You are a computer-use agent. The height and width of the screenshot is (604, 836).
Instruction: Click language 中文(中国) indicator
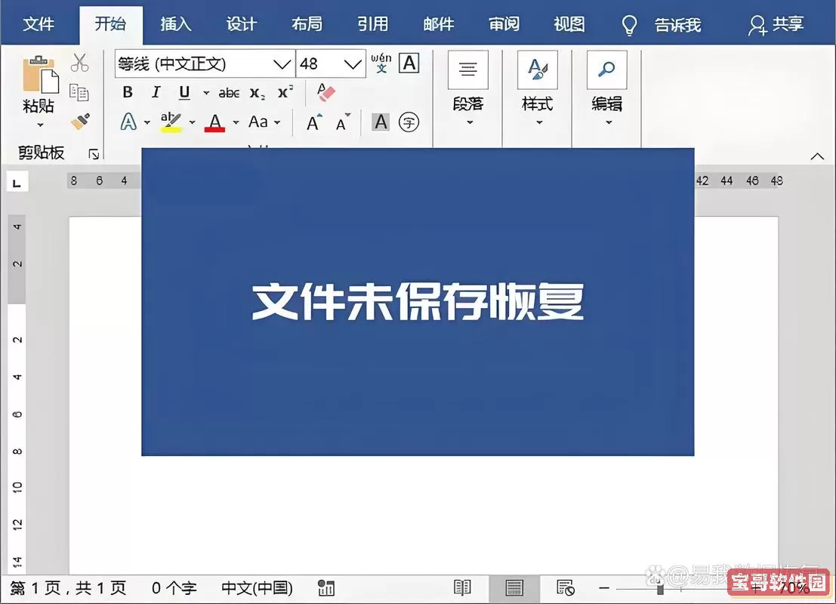tap(257, 588)
